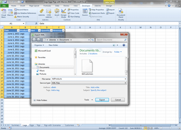Click Add a title link
Viewport: 181px width, 130px height.
click(95, 87)
